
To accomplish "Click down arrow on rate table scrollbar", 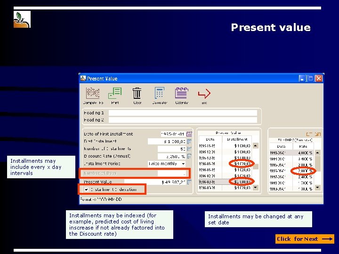I will [x=318, y=188].
